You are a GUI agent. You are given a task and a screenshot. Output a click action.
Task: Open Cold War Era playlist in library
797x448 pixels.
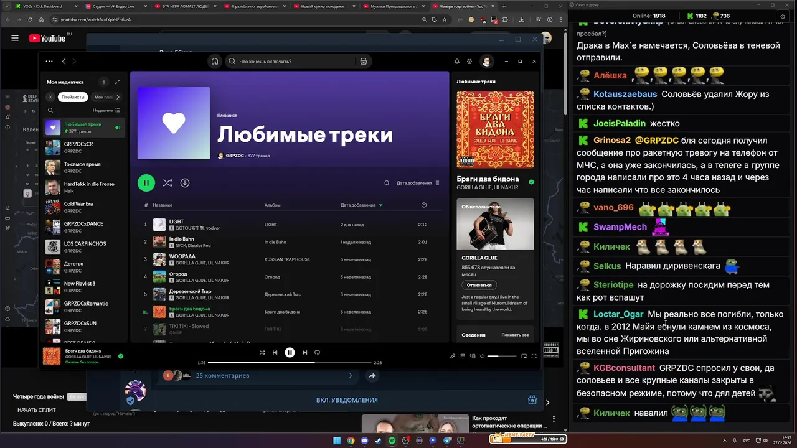pos(84,207)
